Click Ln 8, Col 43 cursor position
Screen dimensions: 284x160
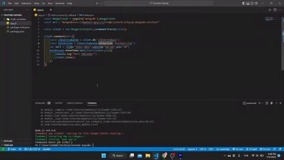179,149
